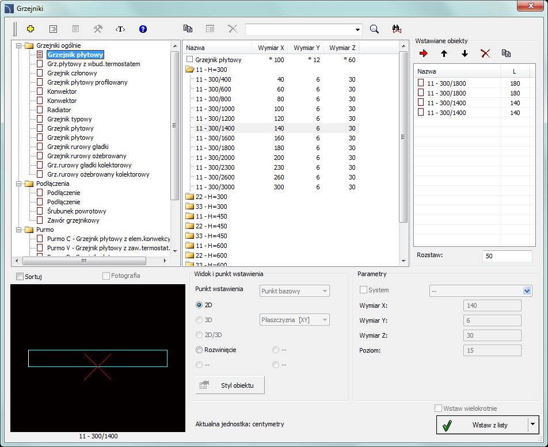Open the search combo box dropdown arrow
Viewport: 548px width, 447px height.
pos(357,29)
